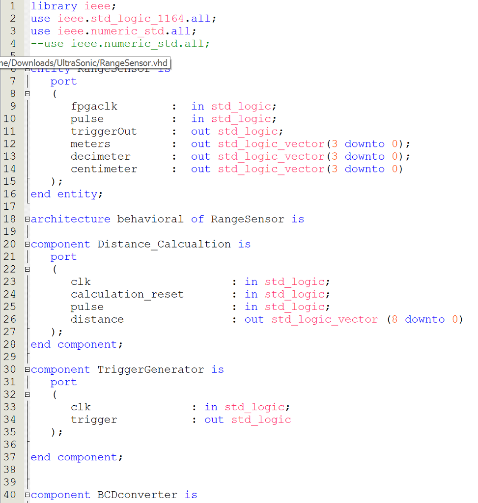This screenshot has width=478, height=503.
Task: Collapse the port block on line 8
Action: [x=27, y=93]
